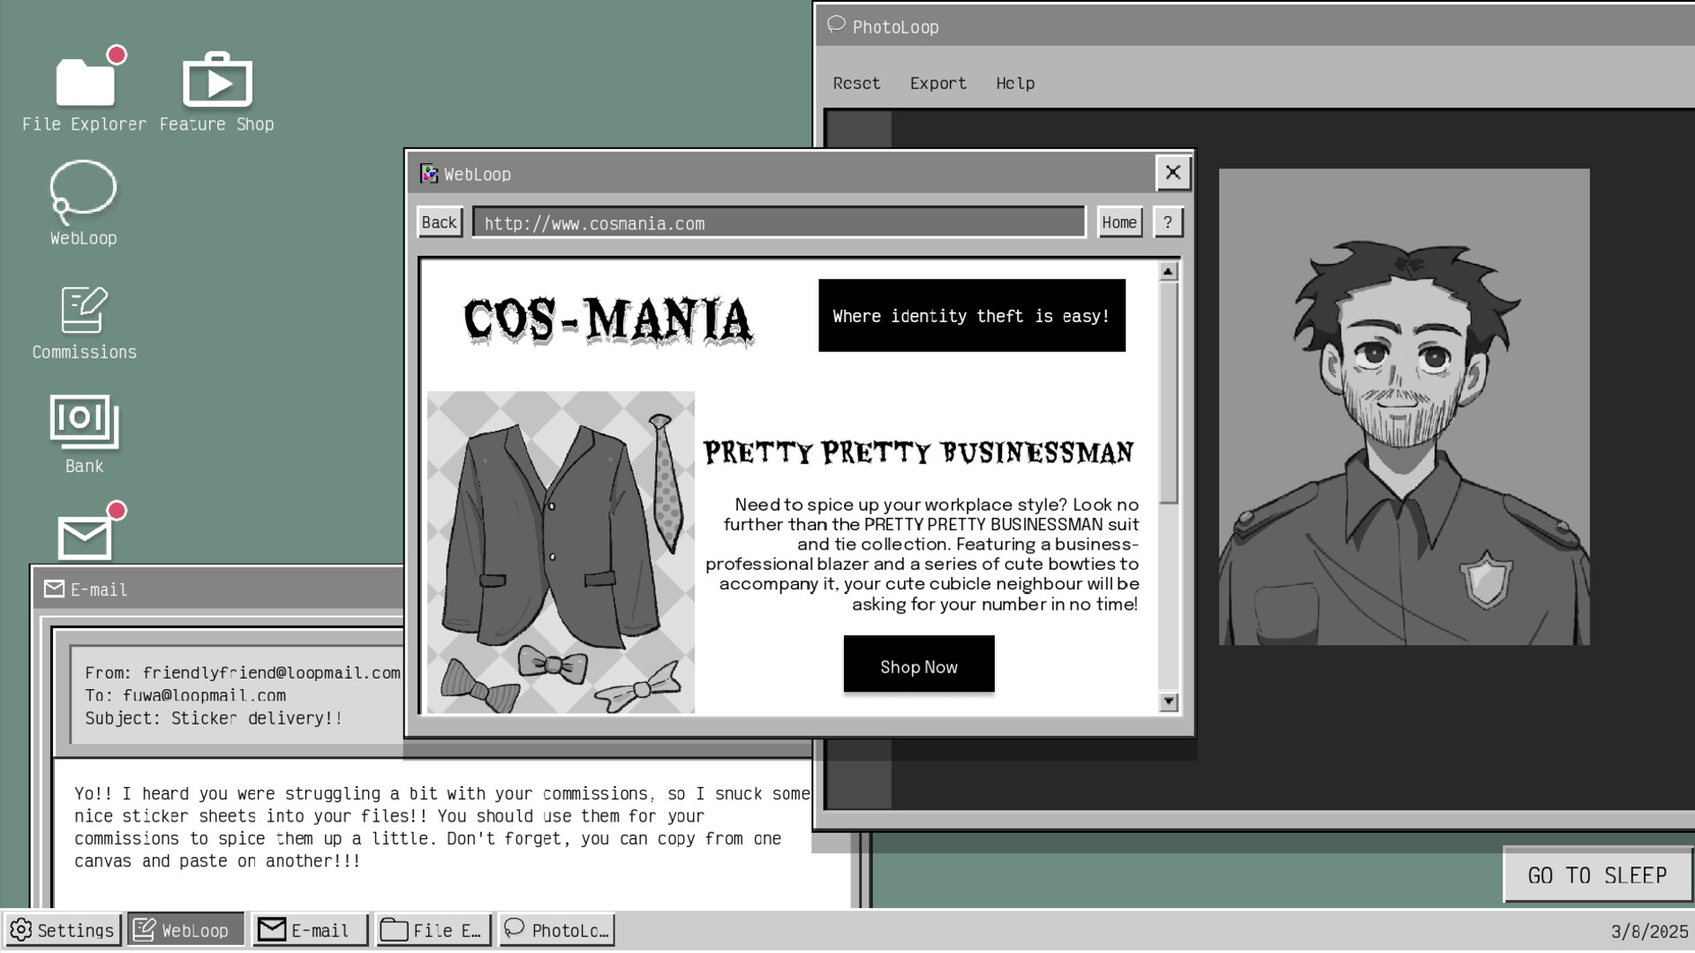This screenshot has width=1695, height=953.
Task: Go Back in the WebLoop browser
Action: [x=439, y=221]
